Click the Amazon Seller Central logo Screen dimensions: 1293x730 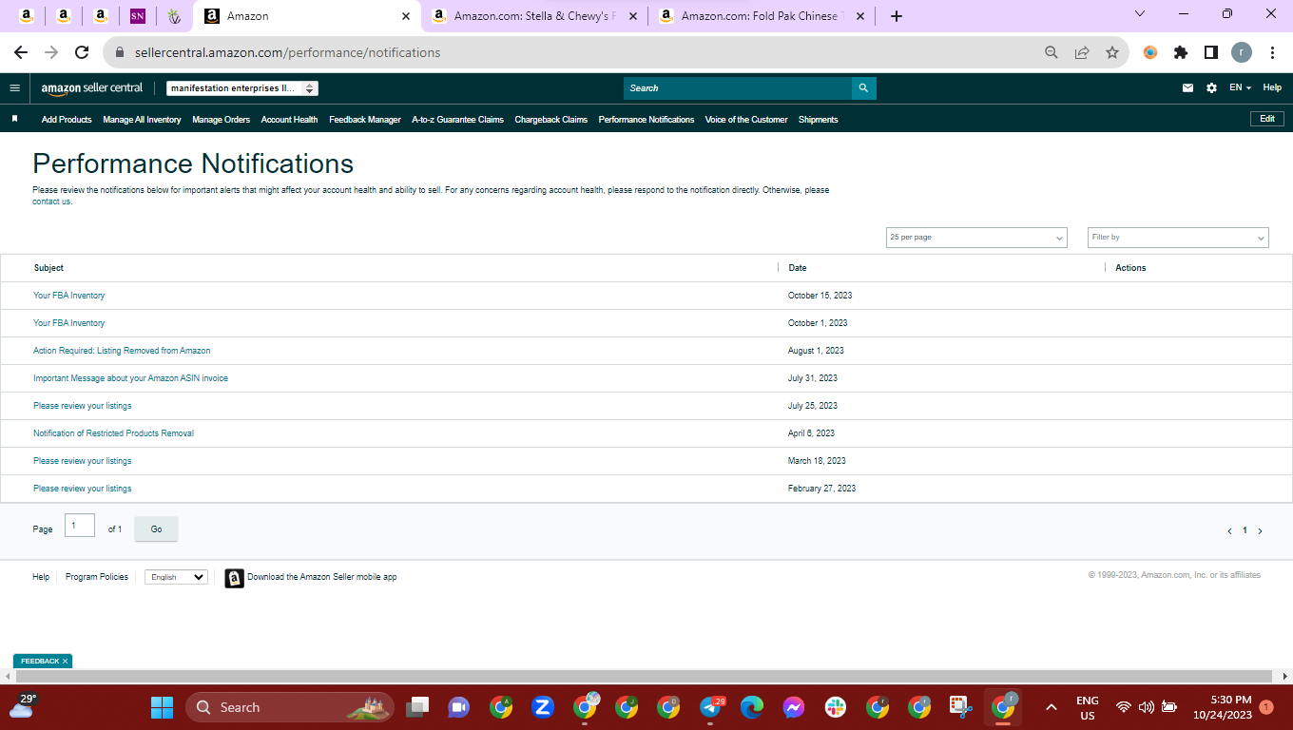click(x=91, y=87)
